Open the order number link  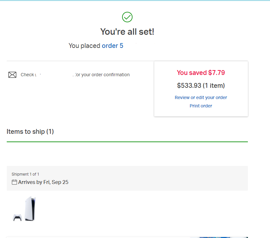click(x=113, y=46)
